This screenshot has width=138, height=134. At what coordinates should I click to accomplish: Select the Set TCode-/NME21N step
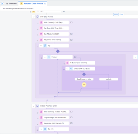click(x=54, y=34)
